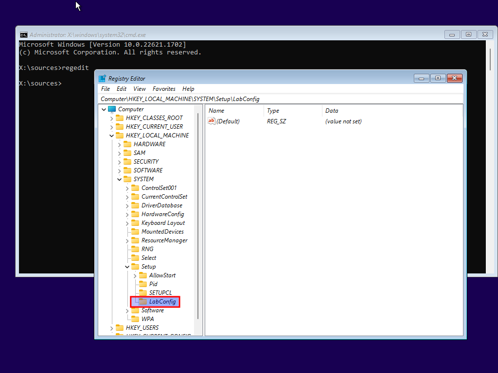Expand the Software key chevron under SYSTEM
Image resolution: width=498 pixels, height=373 pixels.
[x=127, y=311]
